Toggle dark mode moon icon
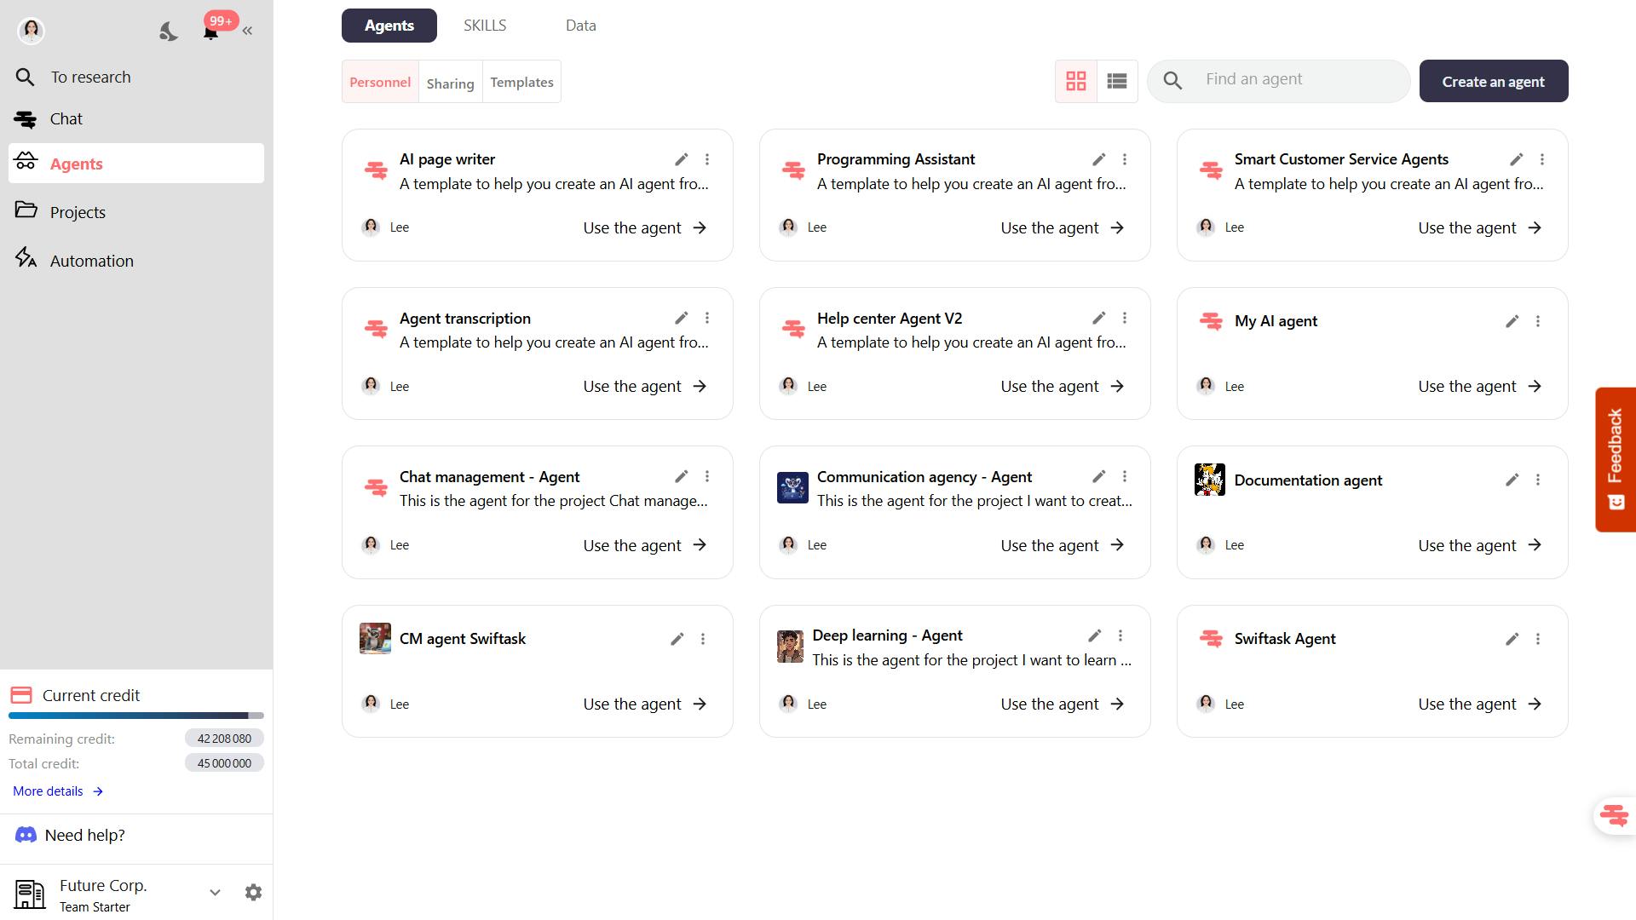The width and height of the screenshot is (1636, 920). tap(169, 32)
